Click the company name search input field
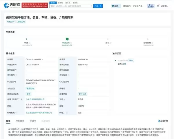Viewport: 174px width, 139px height. point(71,6)
